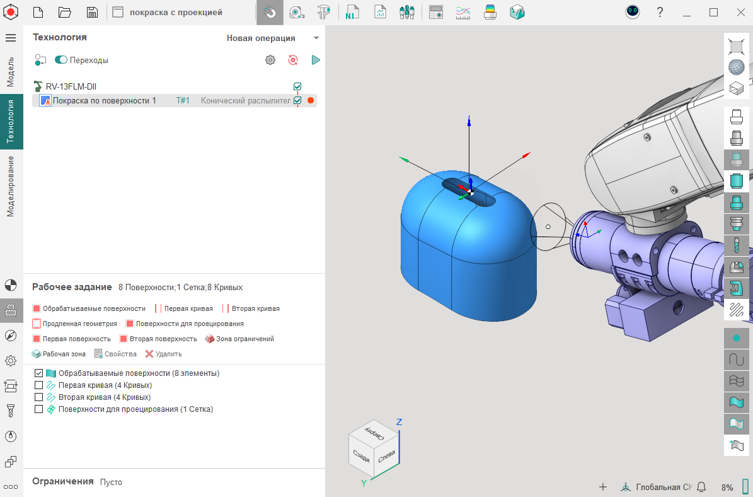Fit the view using zoom-all icon
The height and width of the screenshot is (497, 753).
tap(735, 45)
